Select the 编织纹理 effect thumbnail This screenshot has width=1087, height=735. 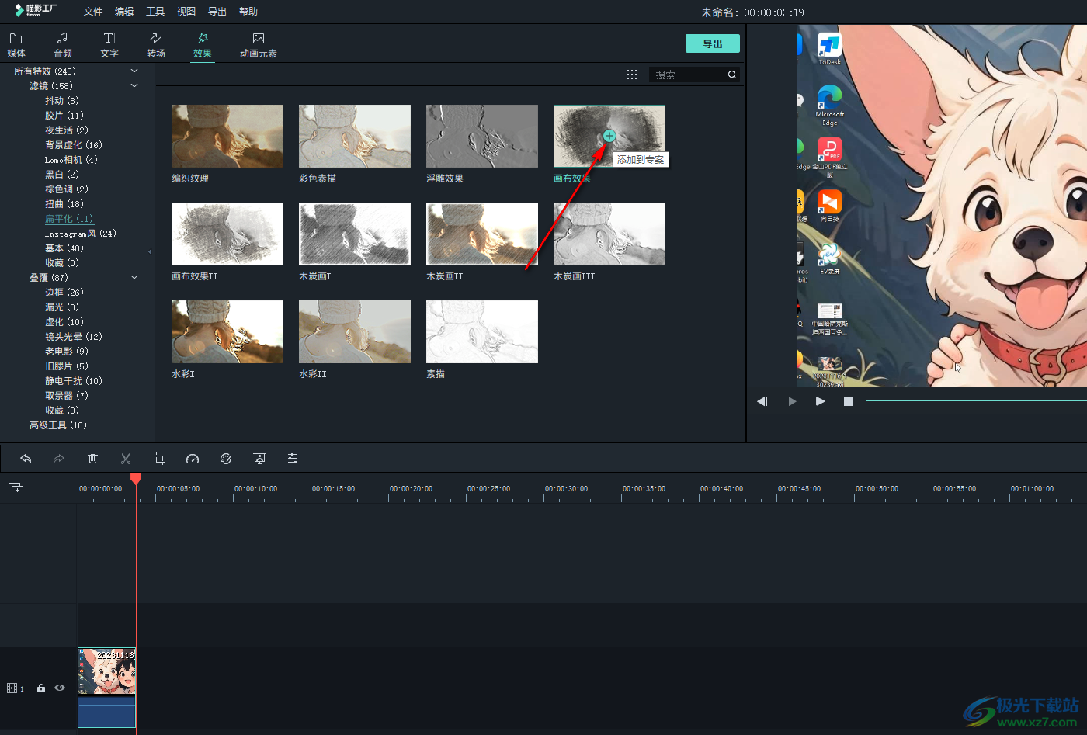(227, 137)
